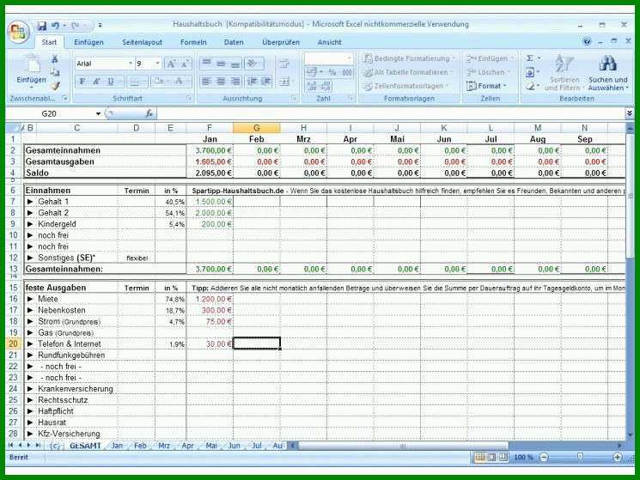The image size is (640, 480).
Task: Open the Daten ribbon tab
Action: [234, 42]
